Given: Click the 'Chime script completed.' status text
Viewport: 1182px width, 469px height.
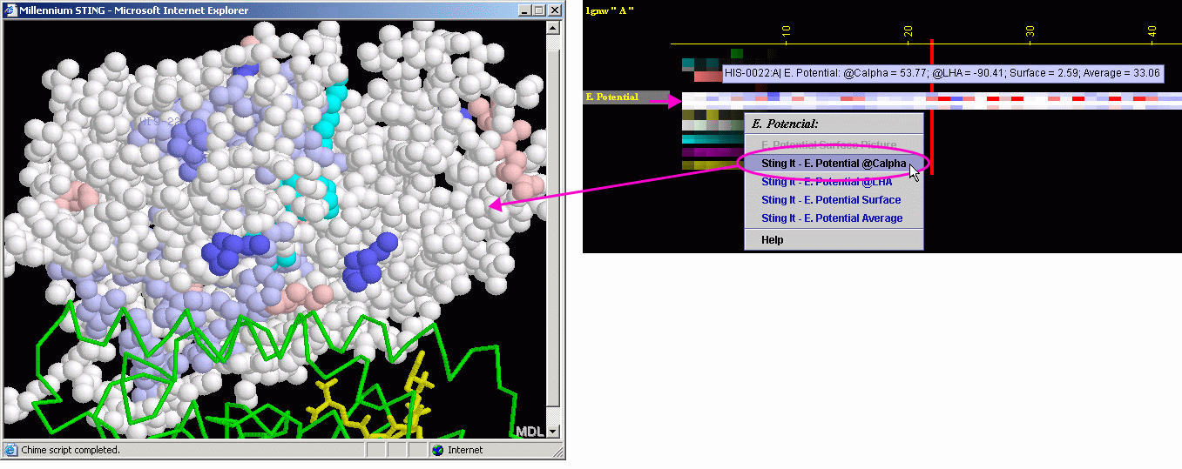Looking at the screenshot, I should [x=70, y=450].
